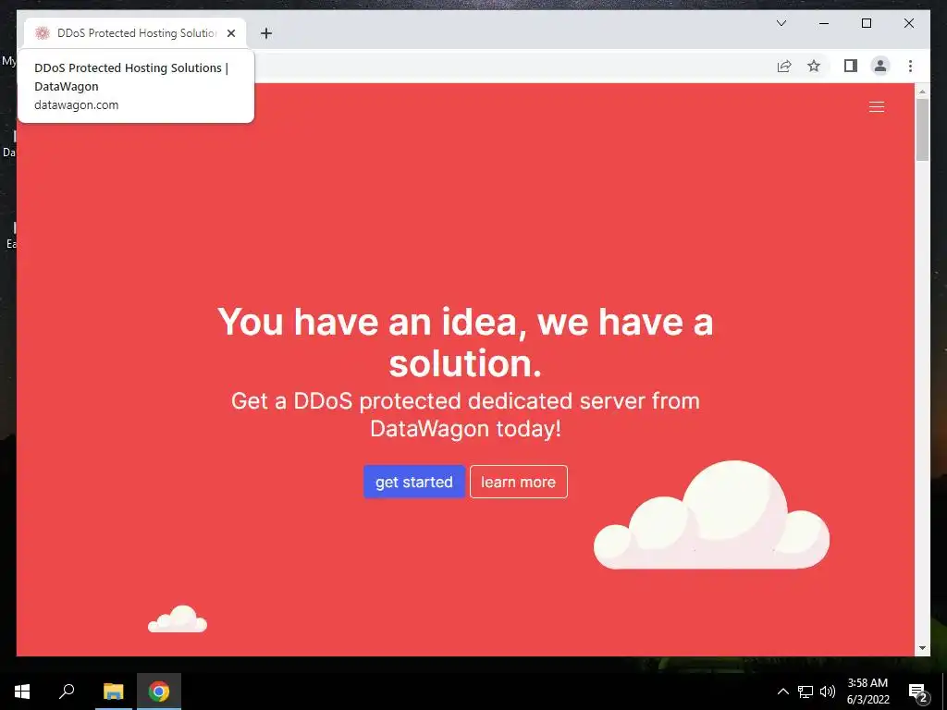This screenshot has height=710, width=947.
Task: Bookmark this page with the star icon
Action: pyautogui.click(x=814, y=66)
